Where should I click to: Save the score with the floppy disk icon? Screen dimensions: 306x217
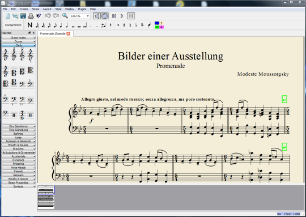tap(23, 16)
